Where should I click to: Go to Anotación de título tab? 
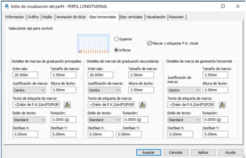[71, 17]
